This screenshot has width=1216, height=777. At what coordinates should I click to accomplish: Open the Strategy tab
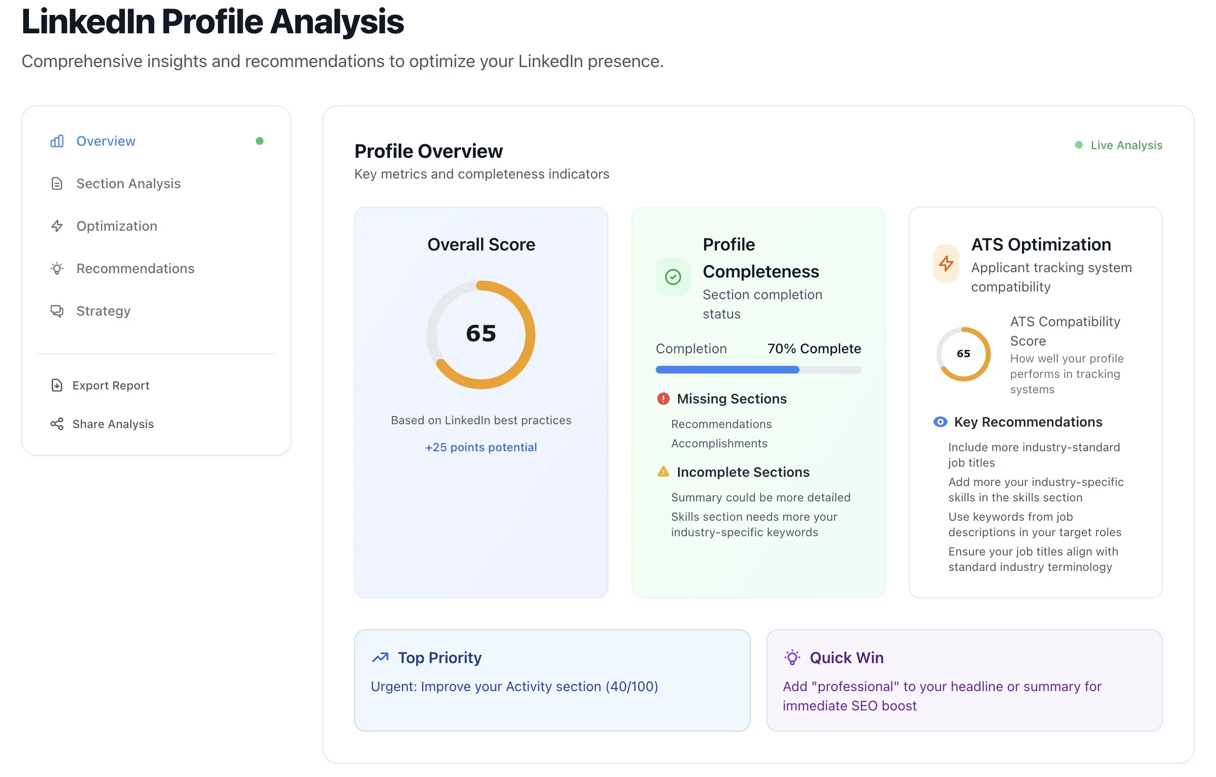[x=156, y=311]
